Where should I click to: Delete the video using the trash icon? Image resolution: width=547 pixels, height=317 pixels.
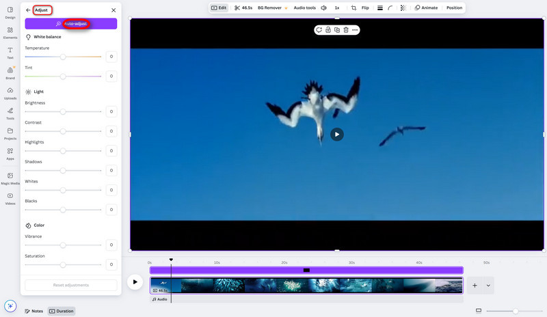coord(346,30)
